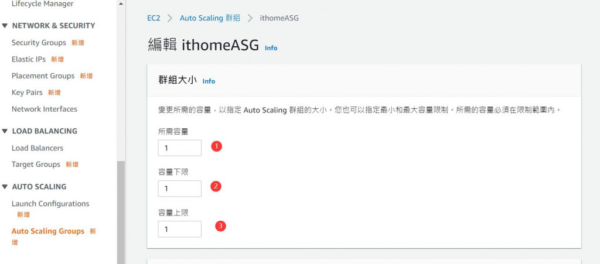Click the 容量上限 input field

(x=180, y=229)
